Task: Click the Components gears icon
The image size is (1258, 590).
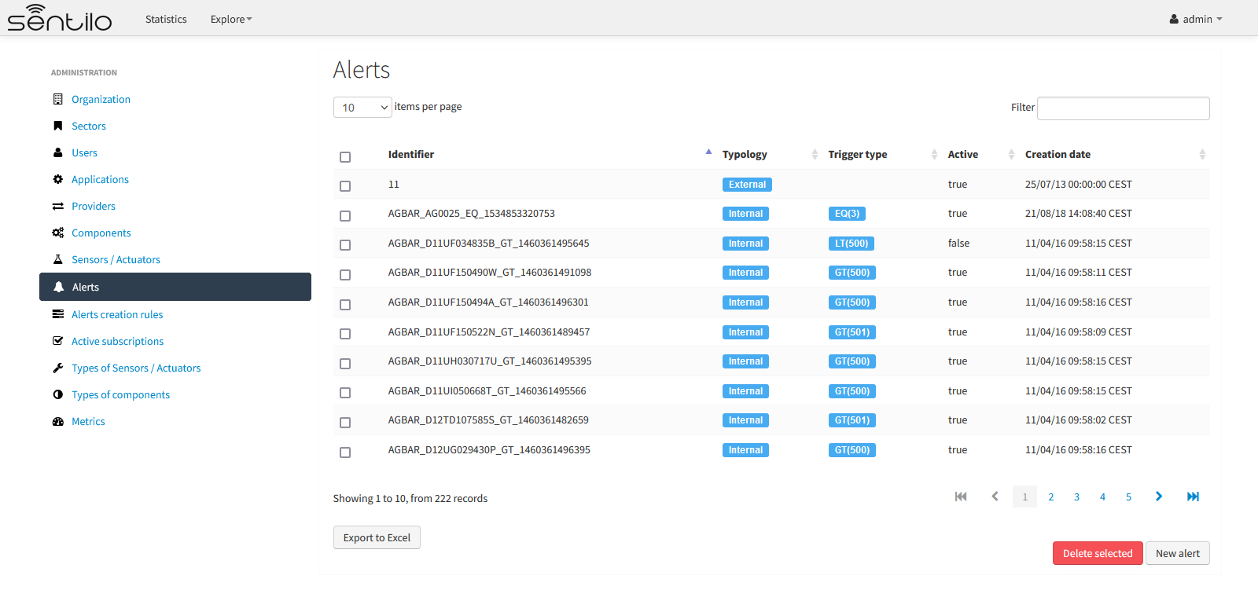Action: pos(57,233)
